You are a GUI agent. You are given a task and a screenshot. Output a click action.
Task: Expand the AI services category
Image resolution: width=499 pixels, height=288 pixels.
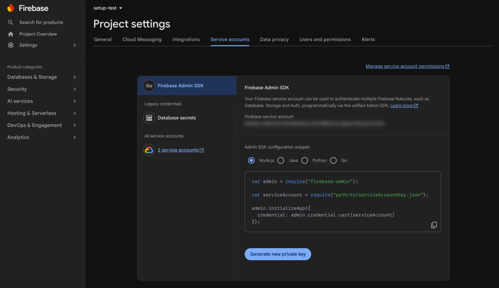pyautogui.click(x=75, y=101)
